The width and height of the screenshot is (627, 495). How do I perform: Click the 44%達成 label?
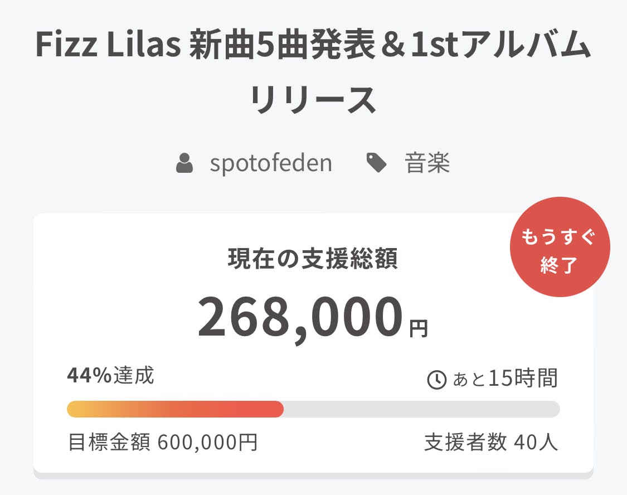pyautogui.click(x=110, y=376)
